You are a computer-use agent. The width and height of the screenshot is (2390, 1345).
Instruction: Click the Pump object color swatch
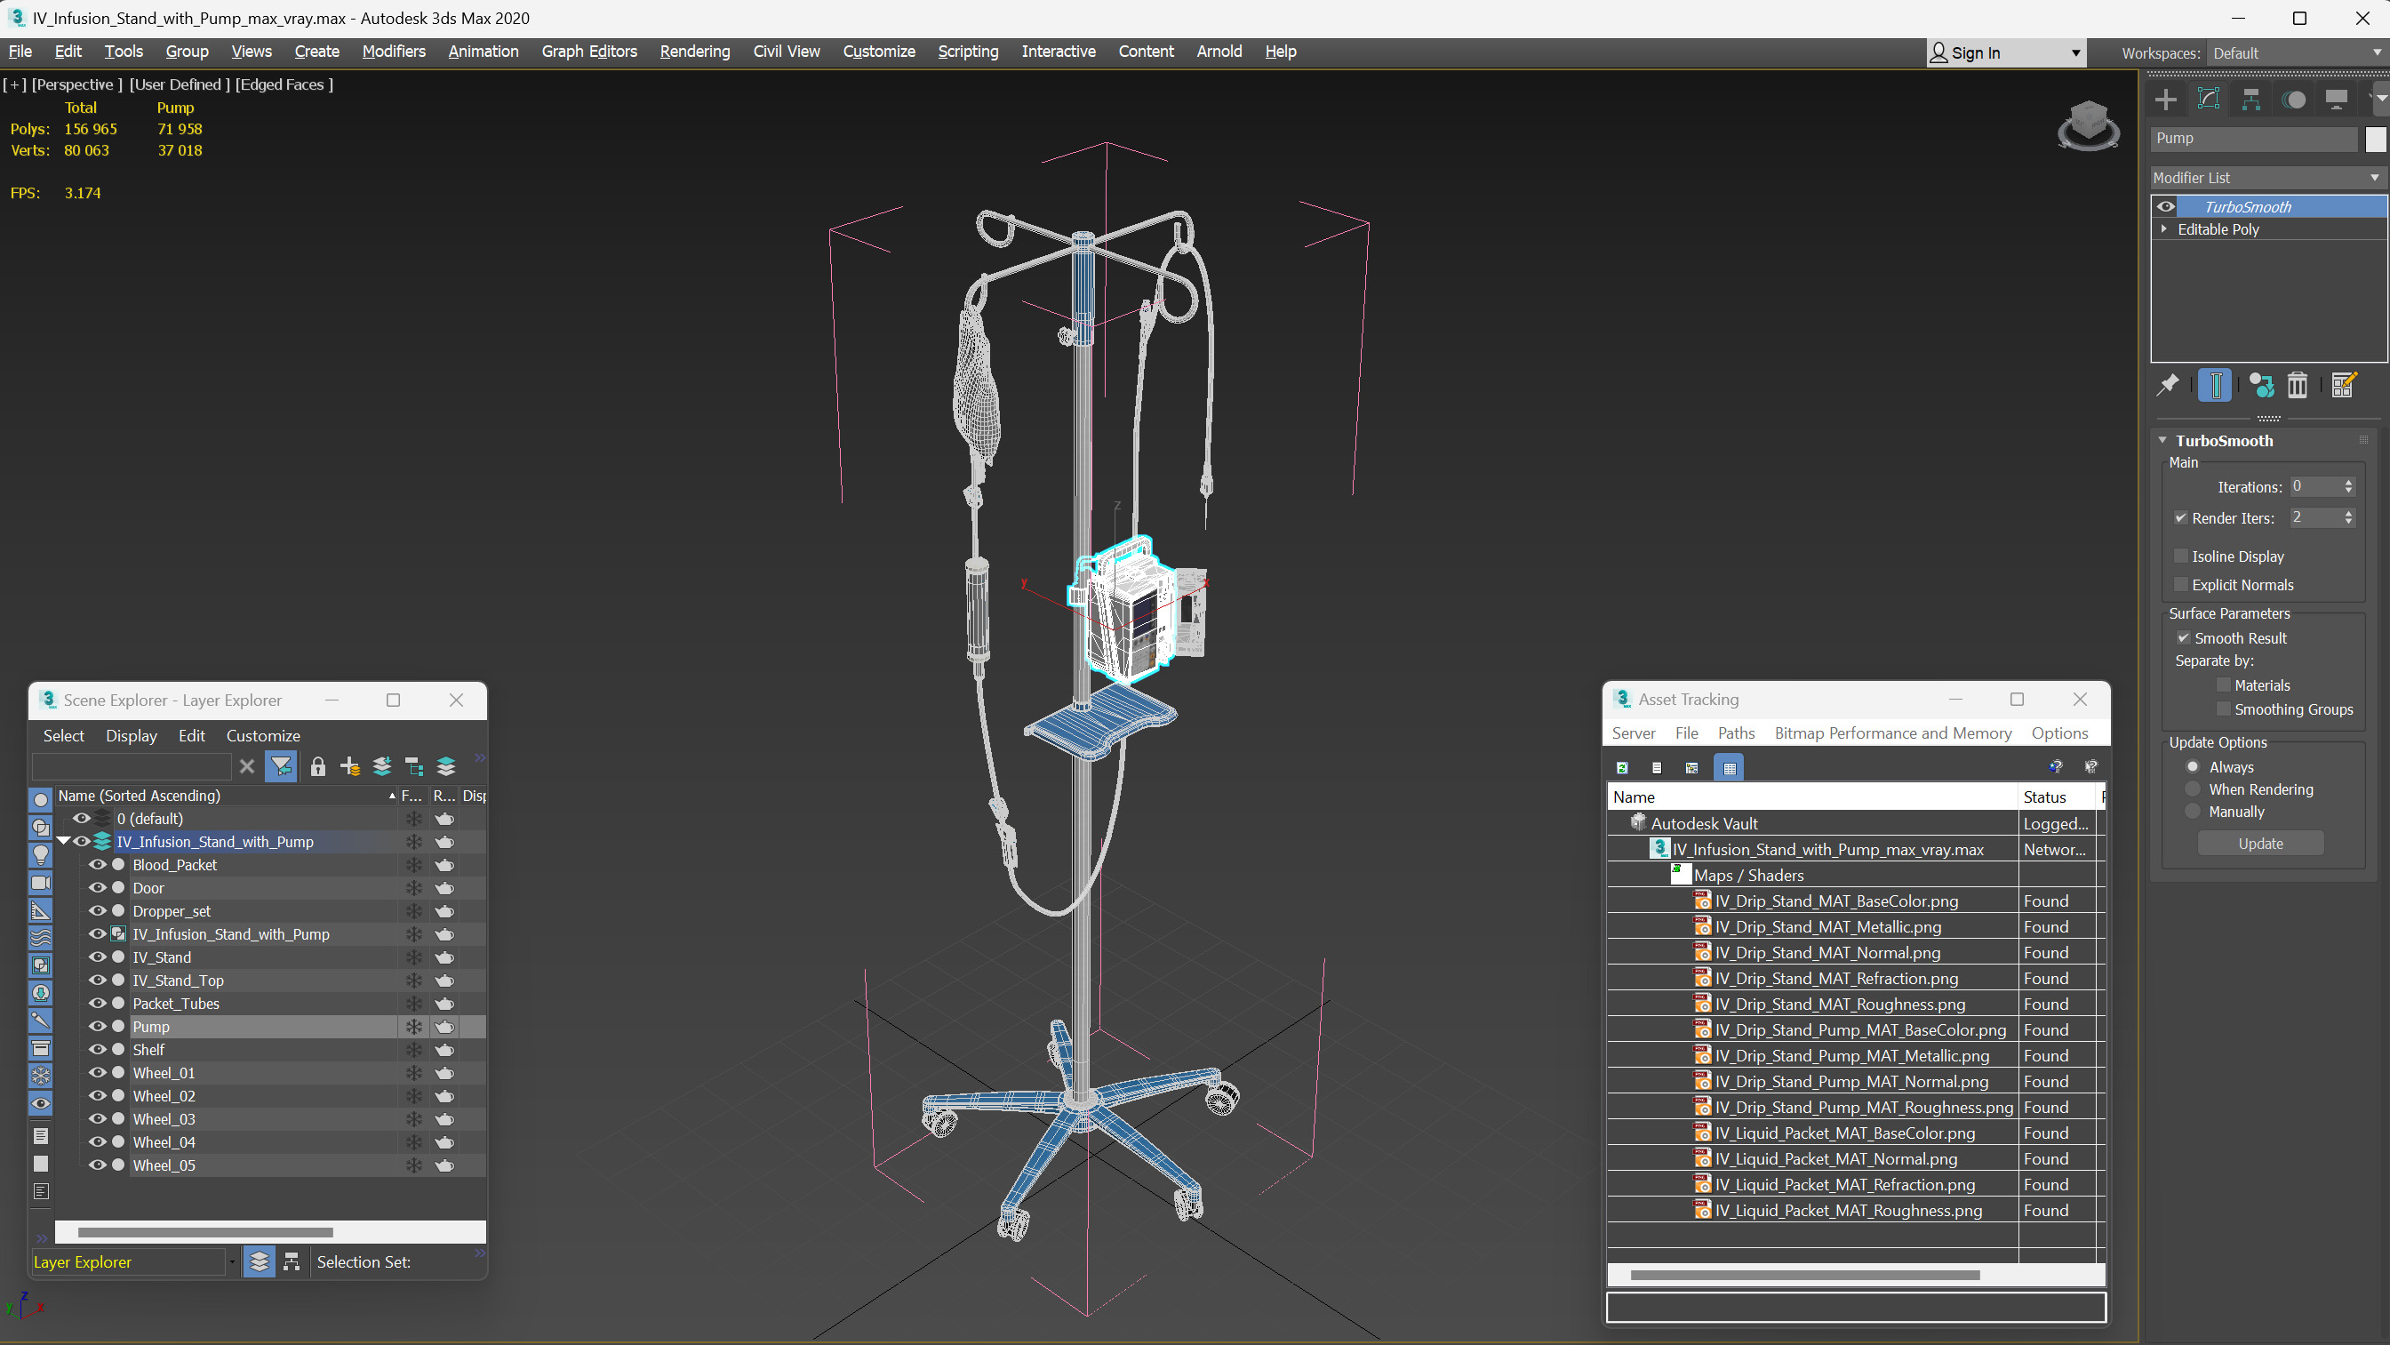pos(2374,139)
